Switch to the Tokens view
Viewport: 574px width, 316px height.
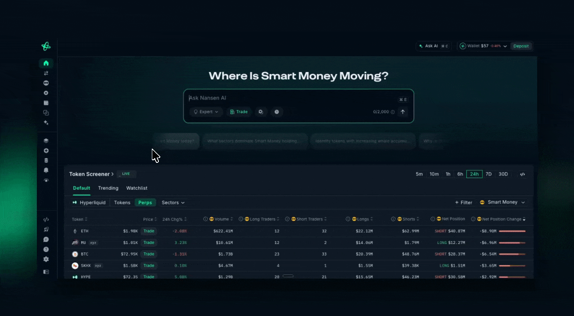122,203
